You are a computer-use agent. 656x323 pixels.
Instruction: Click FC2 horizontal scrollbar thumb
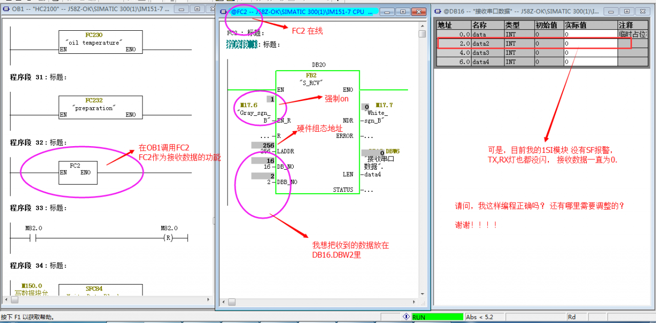[x=231, y=301]
